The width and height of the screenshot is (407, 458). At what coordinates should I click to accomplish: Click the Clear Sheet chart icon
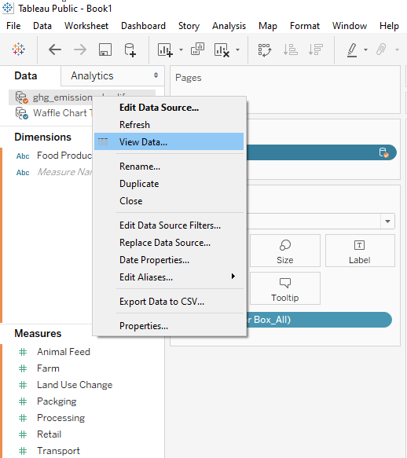(222, 50)
